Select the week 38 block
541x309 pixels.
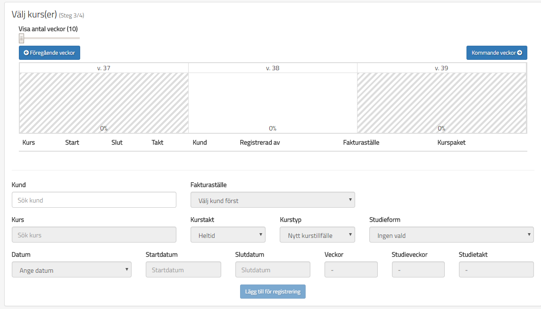(273, 103)
